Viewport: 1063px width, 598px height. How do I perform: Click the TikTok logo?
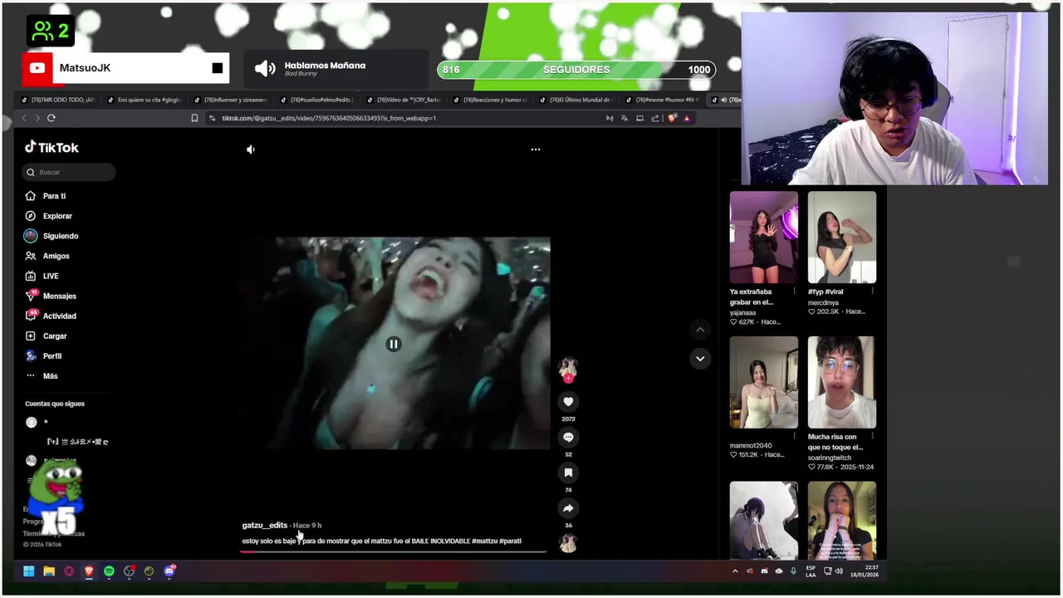[51, 147]
